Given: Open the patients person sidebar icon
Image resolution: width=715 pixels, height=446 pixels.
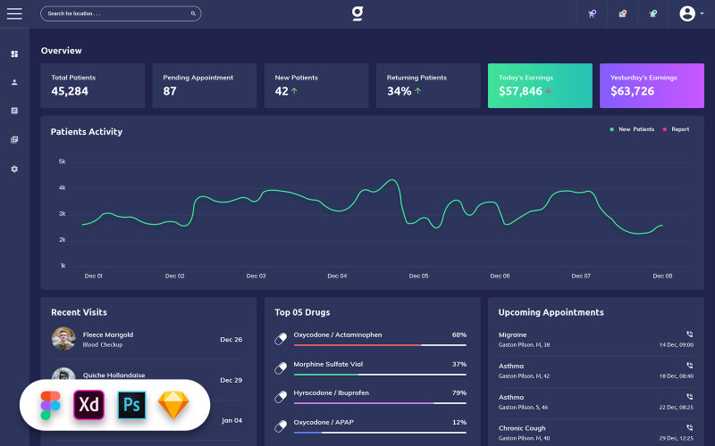Looking at the screenshot, I should click(x=14, y=82).
